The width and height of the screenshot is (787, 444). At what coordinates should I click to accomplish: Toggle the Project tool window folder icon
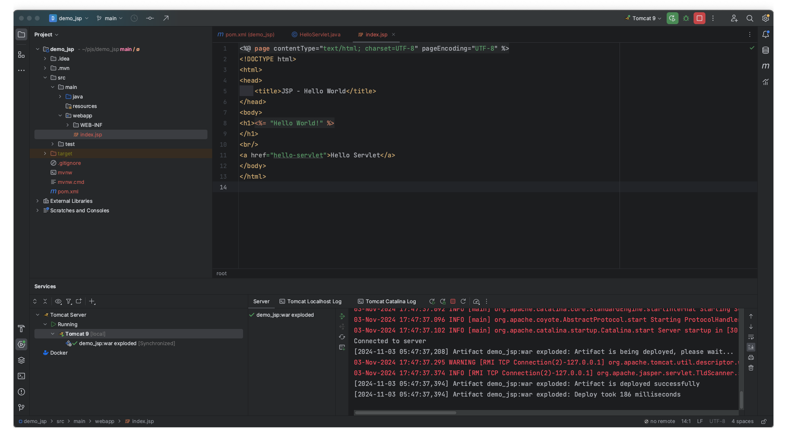(21, 34)
